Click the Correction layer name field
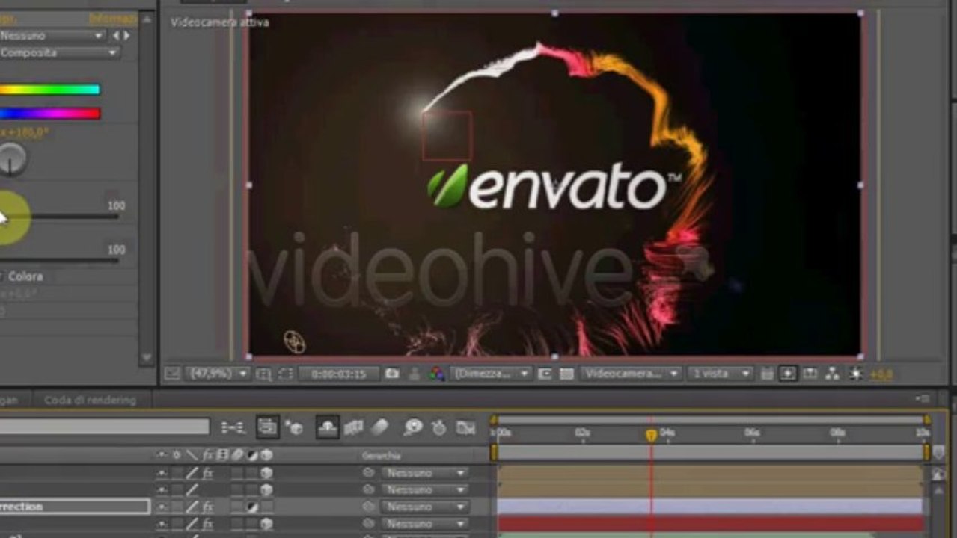 point(75,507)
